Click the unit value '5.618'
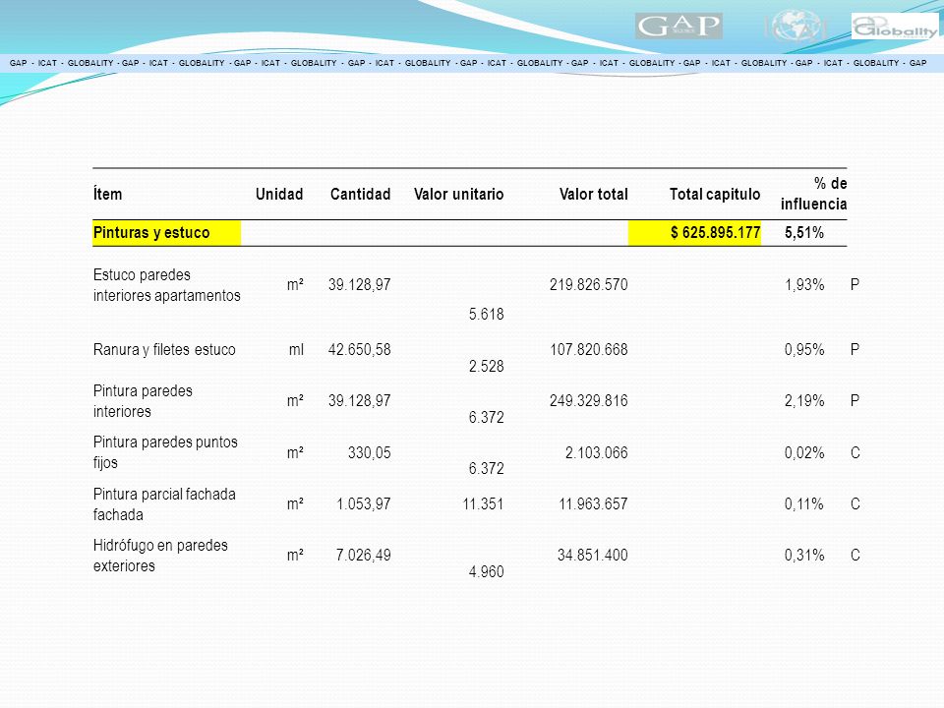The height and width of the screenshot is (708, 944). click(x=487, y=315)
